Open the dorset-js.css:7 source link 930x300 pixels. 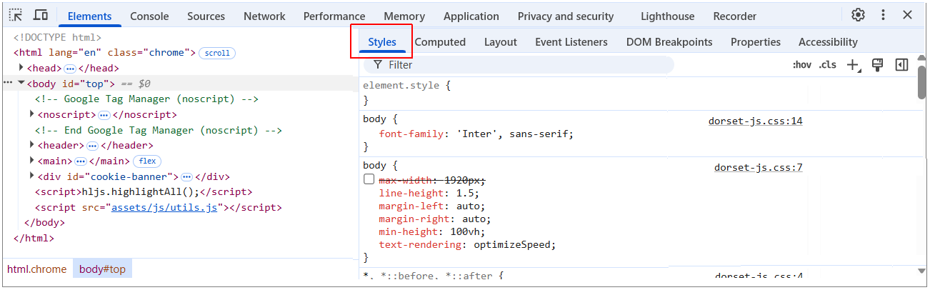point(759,168)
